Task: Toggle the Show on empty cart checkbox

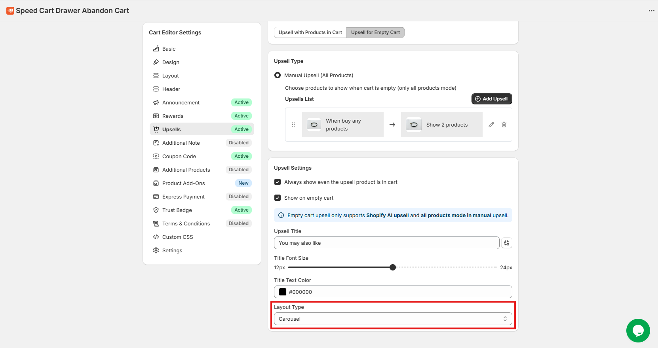Action: click(278, 198)
